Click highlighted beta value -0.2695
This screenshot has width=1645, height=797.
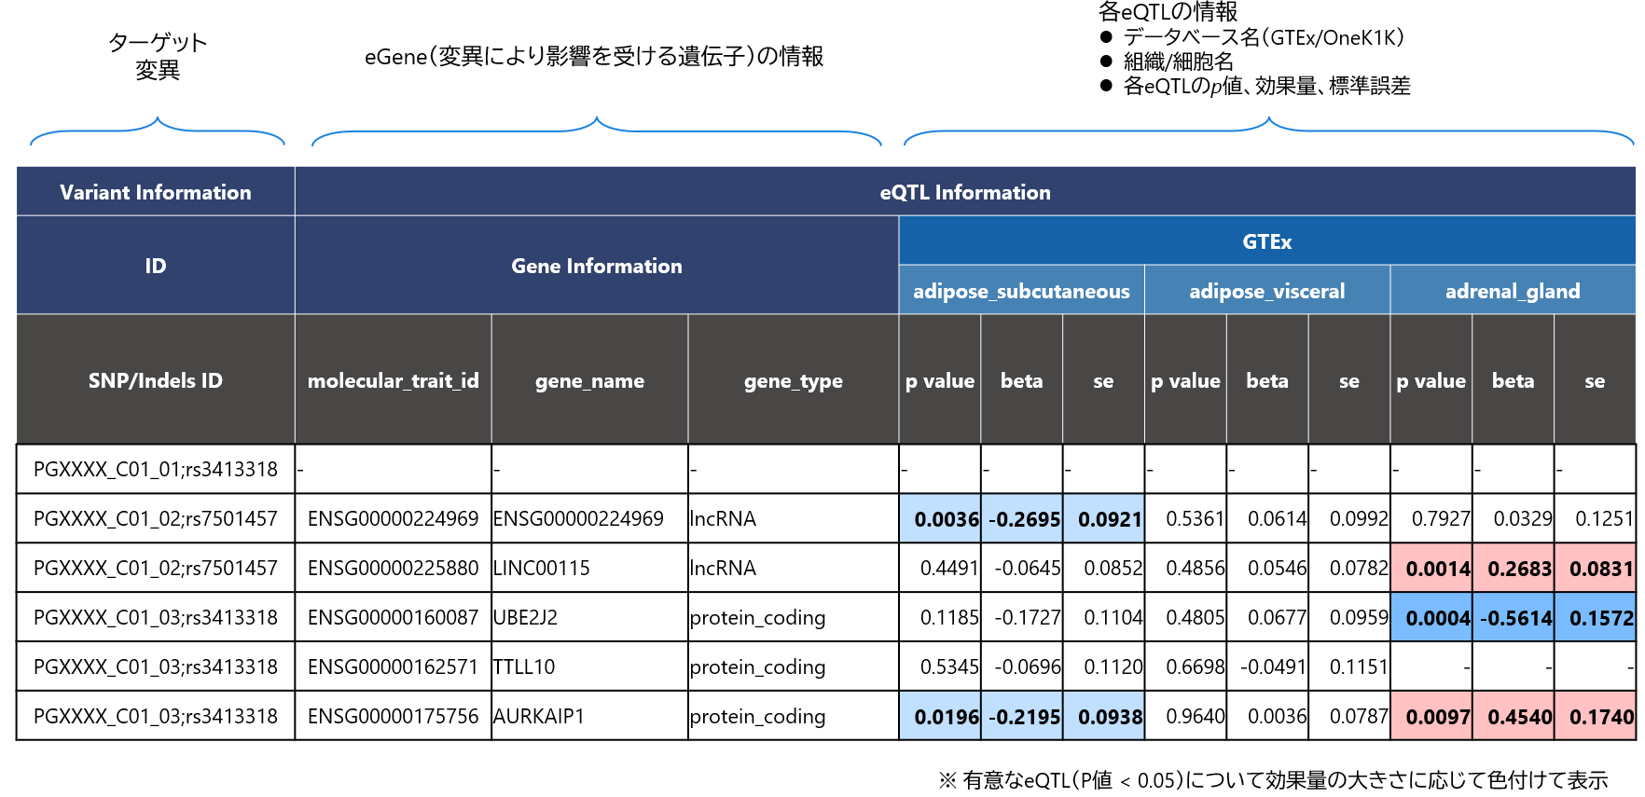click(x=1022, y=518)
